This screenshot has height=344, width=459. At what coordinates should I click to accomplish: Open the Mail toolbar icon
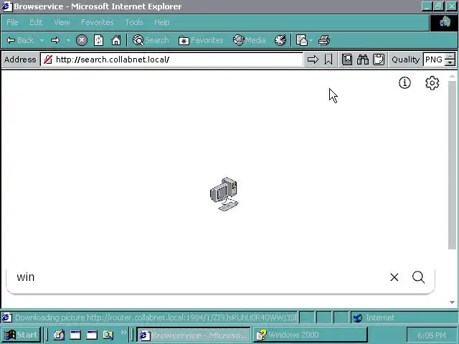[301, 40]
